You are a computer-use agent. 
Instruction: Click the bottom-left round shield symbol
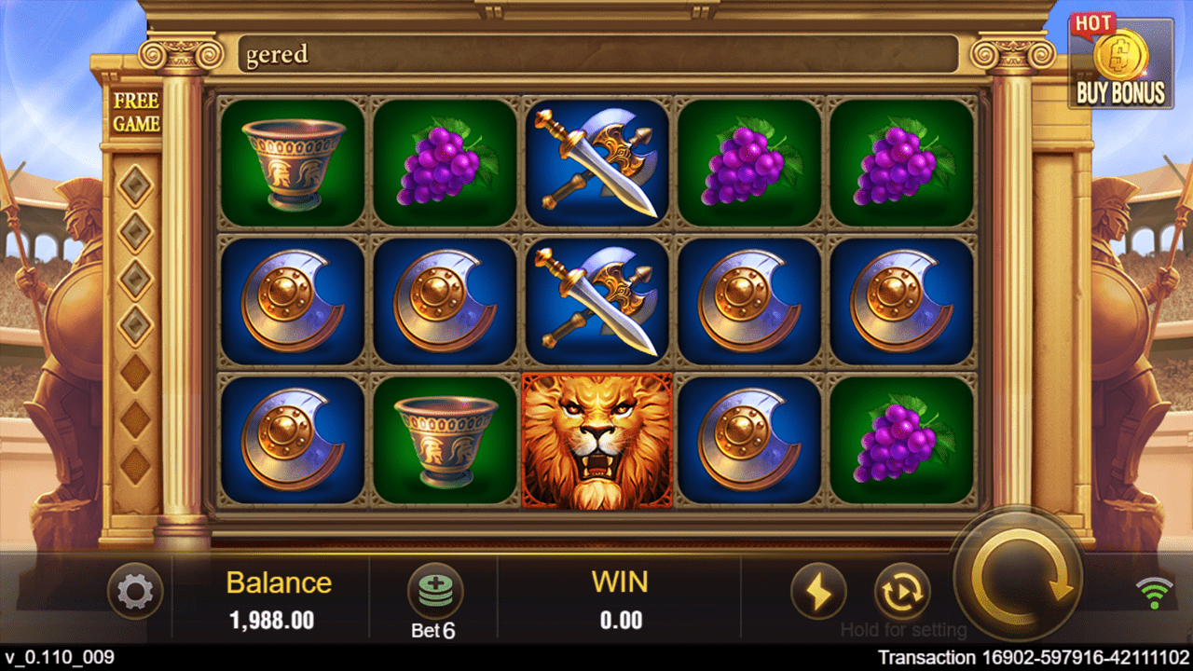click(292, 442)
